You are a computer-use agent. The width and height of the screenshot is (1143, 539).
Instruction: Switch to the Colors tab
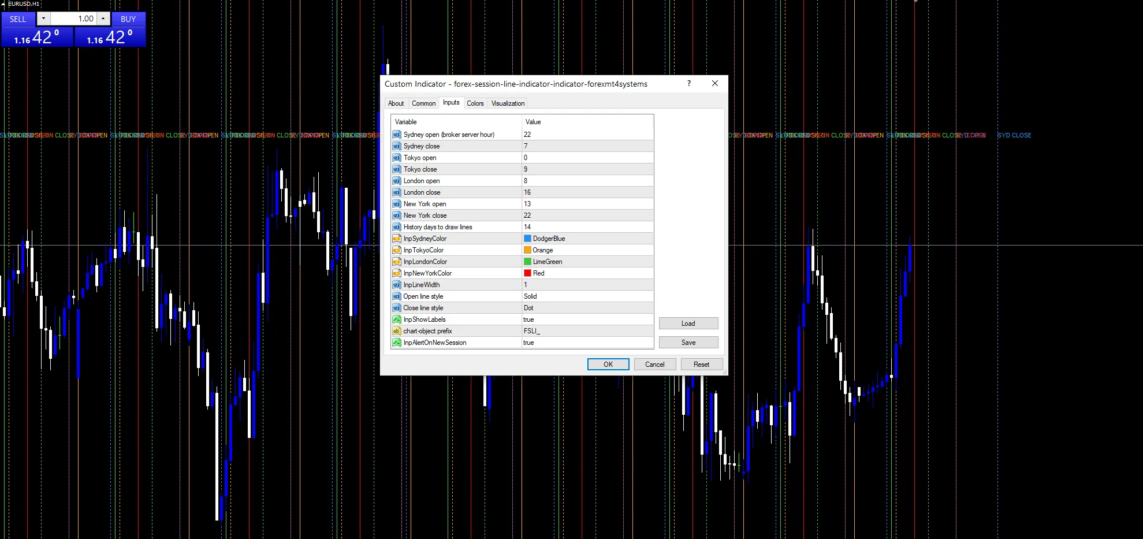click(x=475, y=103)
